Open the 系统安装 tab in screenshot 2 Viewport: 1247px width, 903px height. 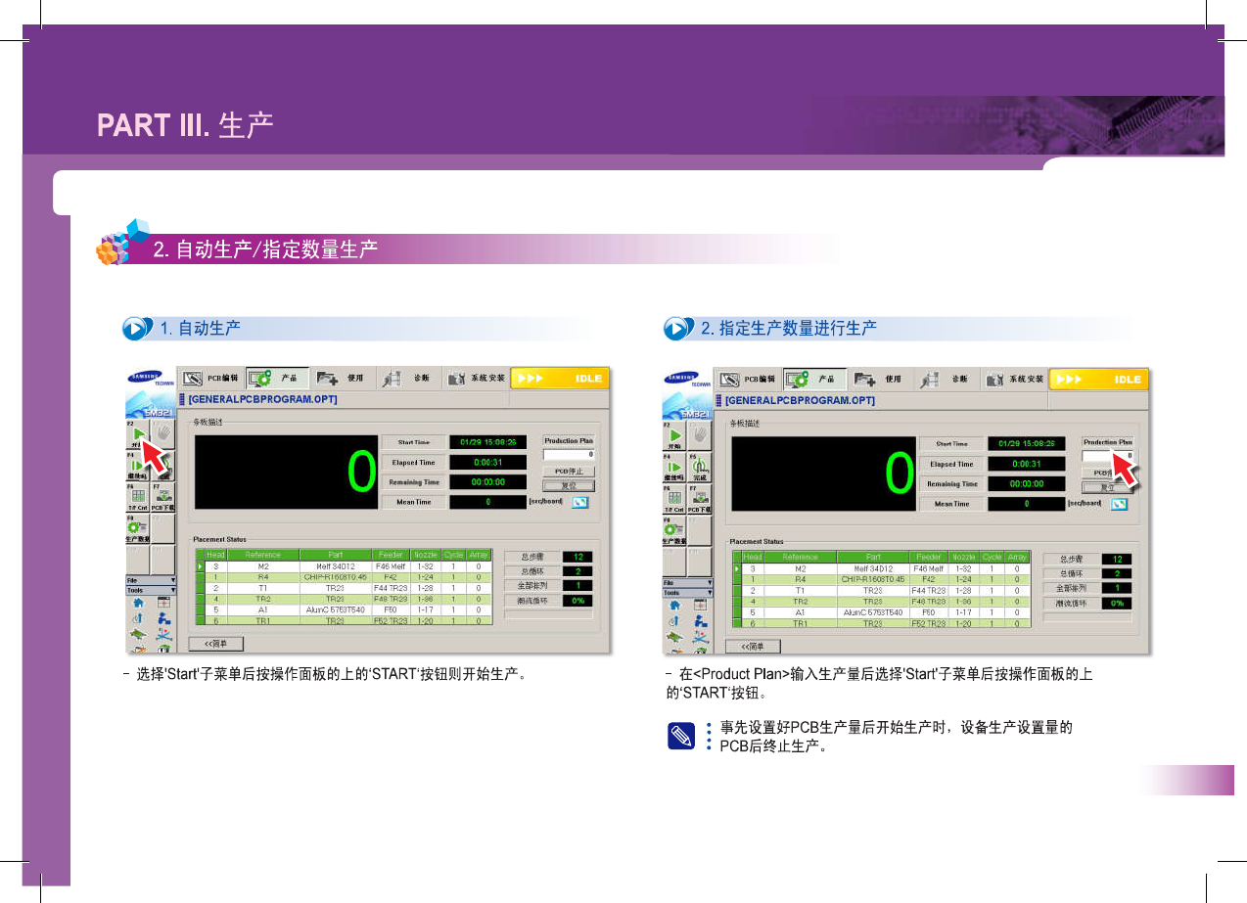(x=1013, y=379)
